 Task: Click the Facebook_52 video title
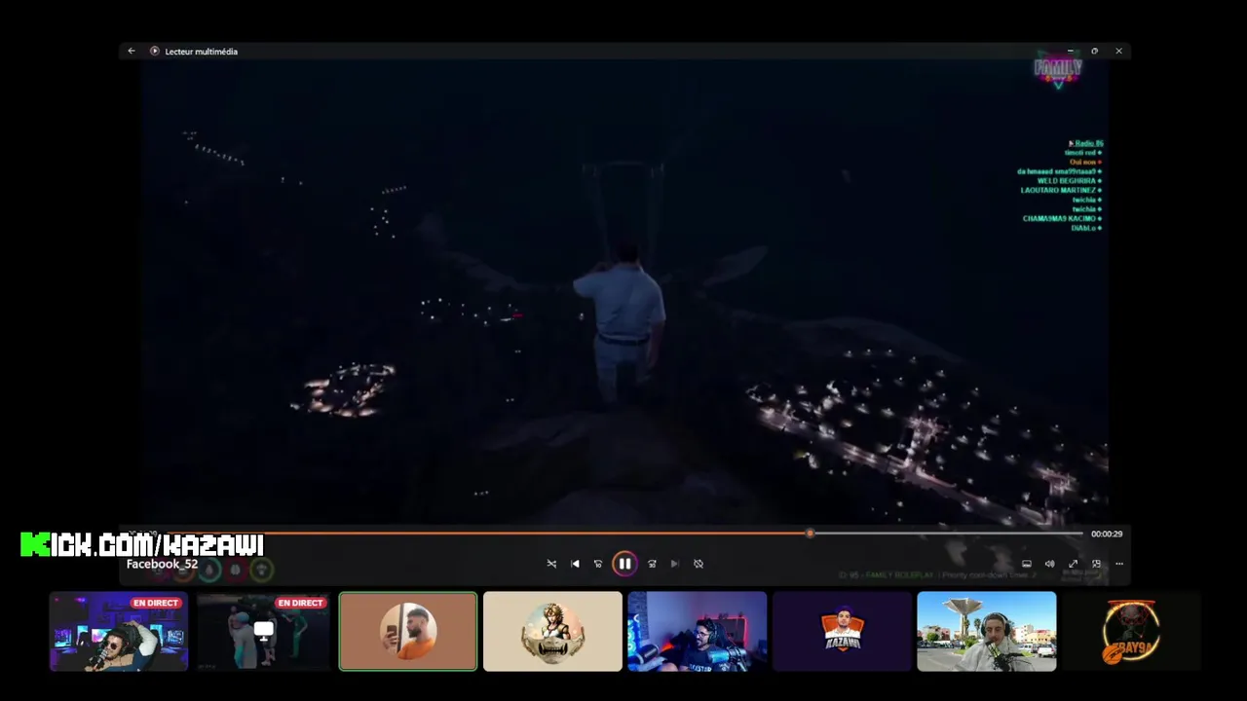162,564
